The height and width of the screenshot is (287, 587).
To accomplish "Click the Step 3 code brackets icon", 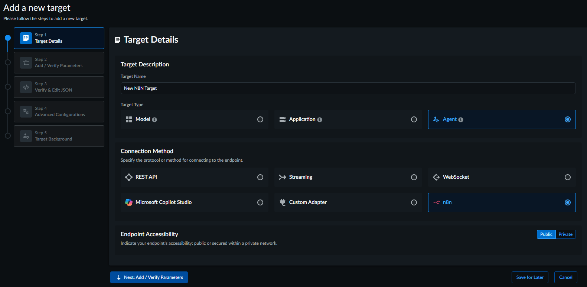I will pyautogui.click(x=26, y=87).
